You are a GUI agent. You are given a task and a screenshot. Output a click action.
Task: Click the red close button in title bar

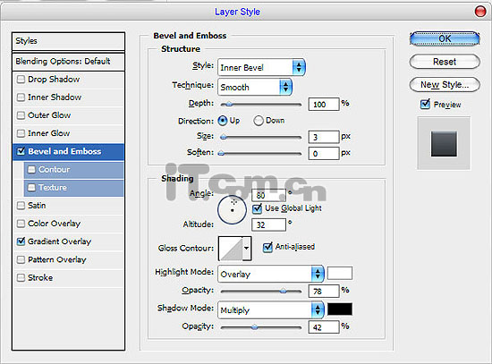(480, 12)
